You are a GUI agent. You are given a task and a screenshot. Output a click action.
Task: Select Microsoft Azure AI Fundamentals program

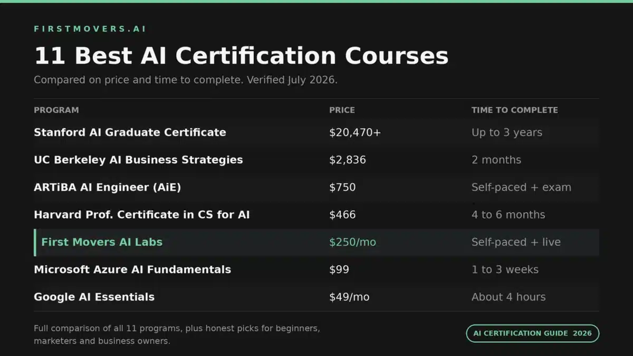[x=132, y=270]
